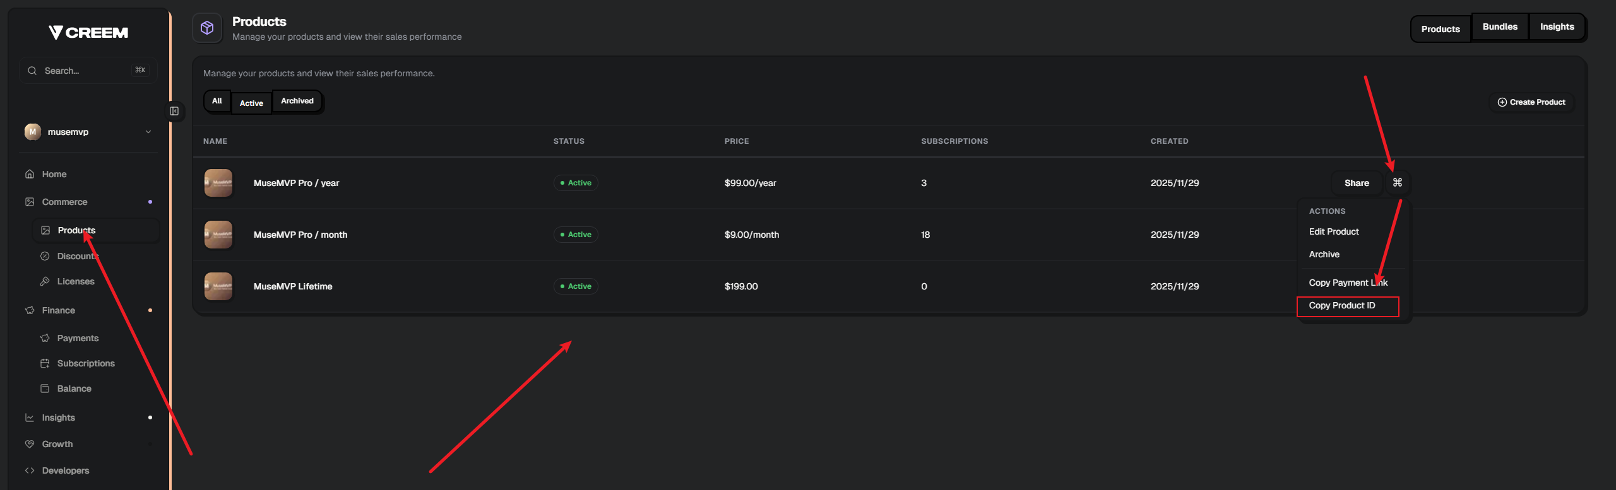Click Share for MuseMVP Pro / year
This screenshot has width=1616, height=490.
[1356, 183]
